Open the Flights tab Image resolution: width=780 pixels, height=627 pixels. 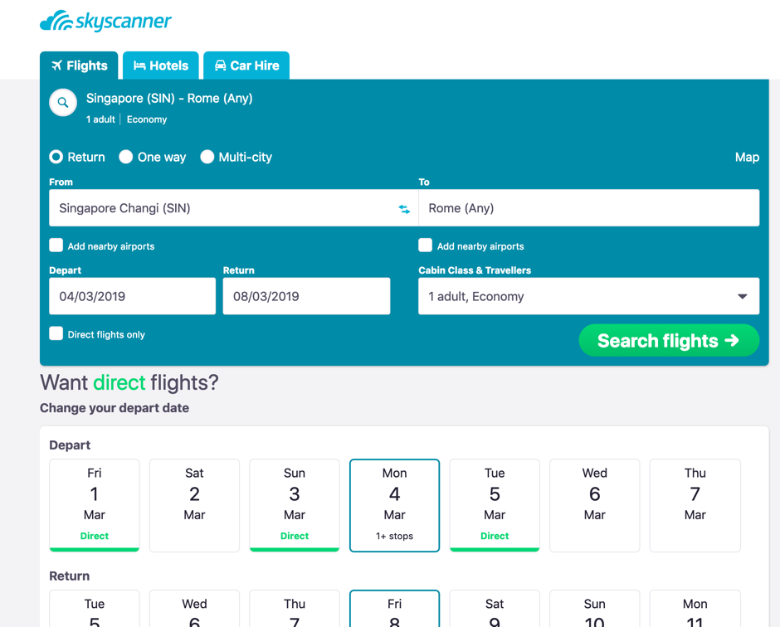click(80, 66)
